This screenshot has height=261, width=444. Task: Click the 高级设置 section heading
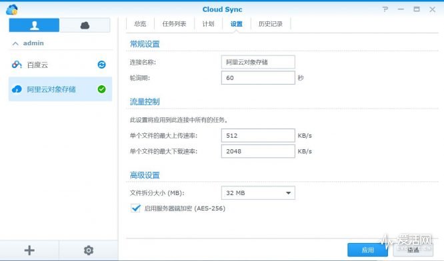coord(145,175)
